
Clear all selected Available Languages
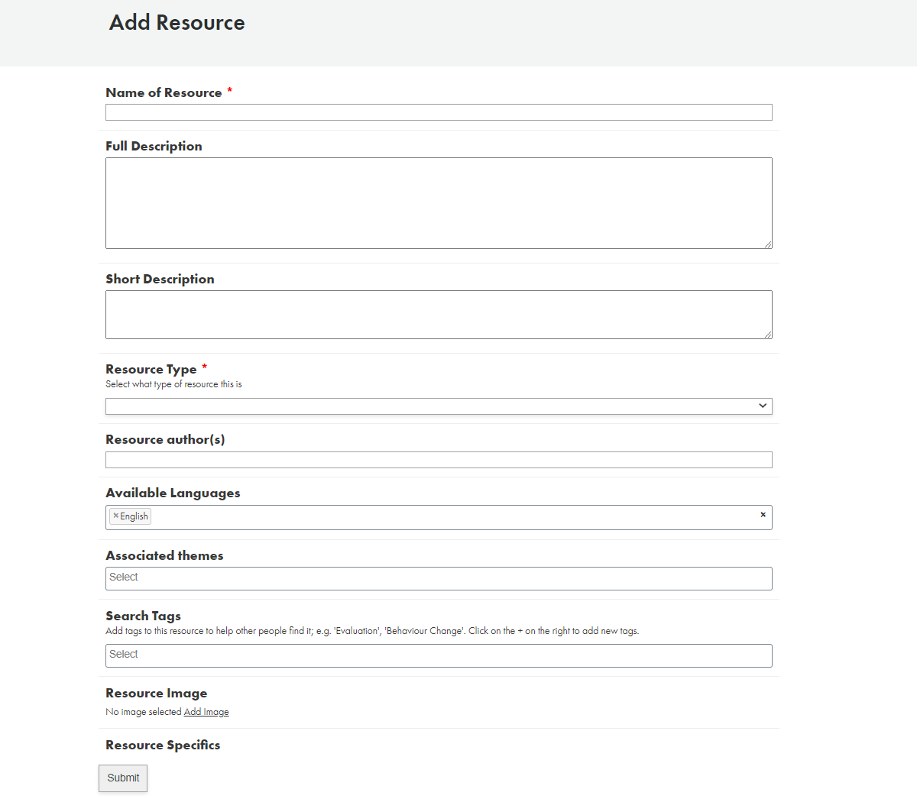[x=763, y=515]
